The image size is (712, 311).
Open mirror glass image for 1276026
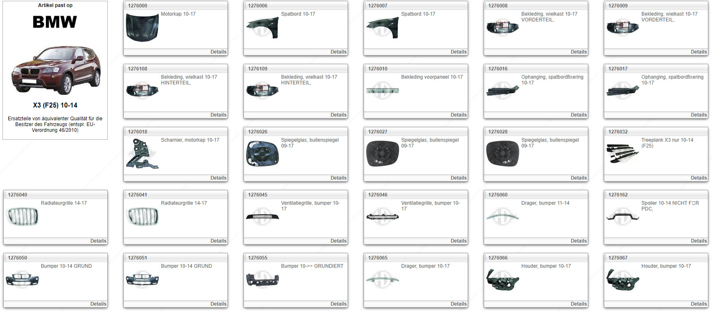(x=263, y=153)
